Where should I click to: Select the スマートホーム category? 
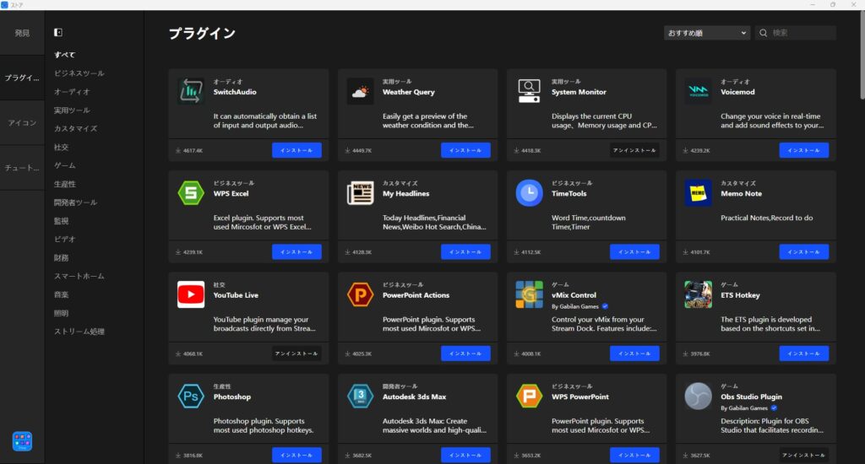point(79,276)
